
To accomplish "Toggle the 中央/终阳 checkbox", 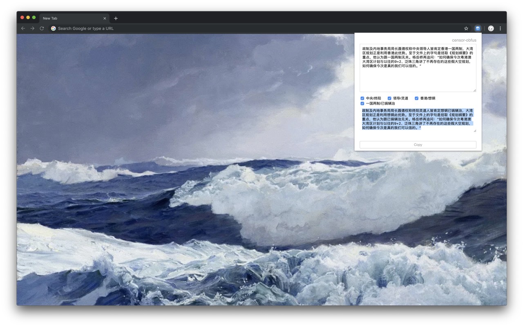I will 362,99.
